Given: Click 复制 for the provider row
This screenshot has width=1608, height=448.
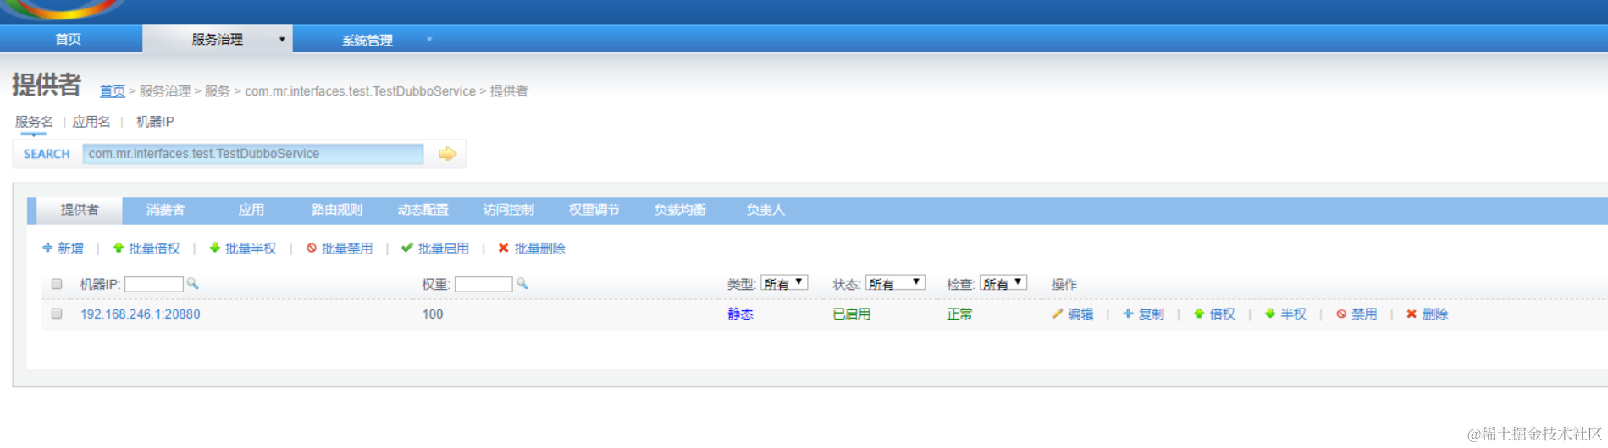Looking at the screenshot, I should [1152, 314].
